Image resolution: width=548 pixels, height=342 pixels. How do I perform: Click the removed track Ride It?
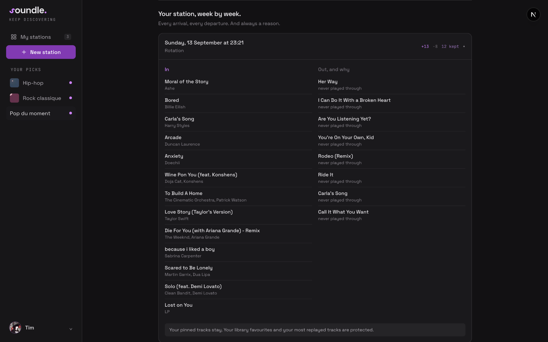pyautogui.click(x=326, y=175)
